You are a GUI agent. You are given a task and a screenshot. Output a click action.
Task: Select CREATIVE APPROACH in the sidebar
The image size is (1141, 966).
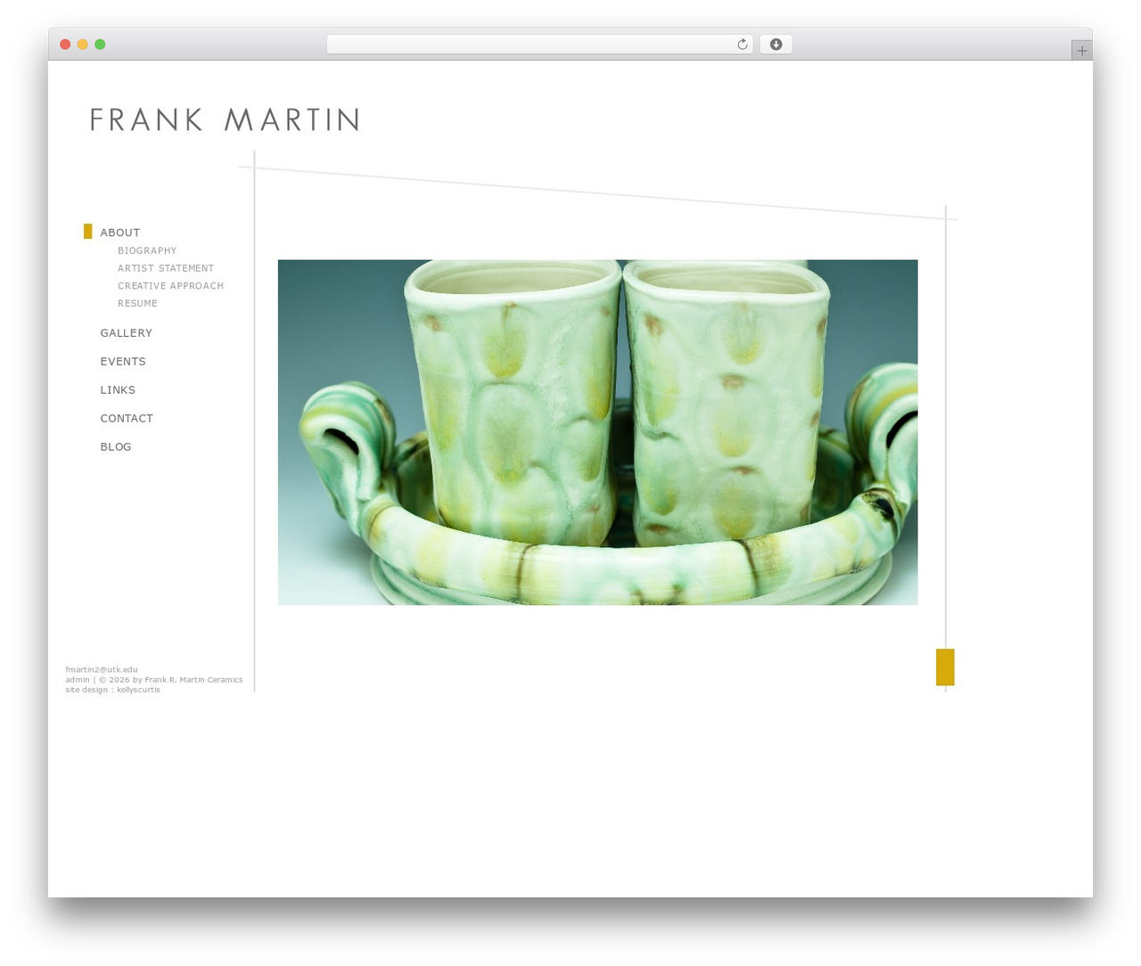point(170,286)
